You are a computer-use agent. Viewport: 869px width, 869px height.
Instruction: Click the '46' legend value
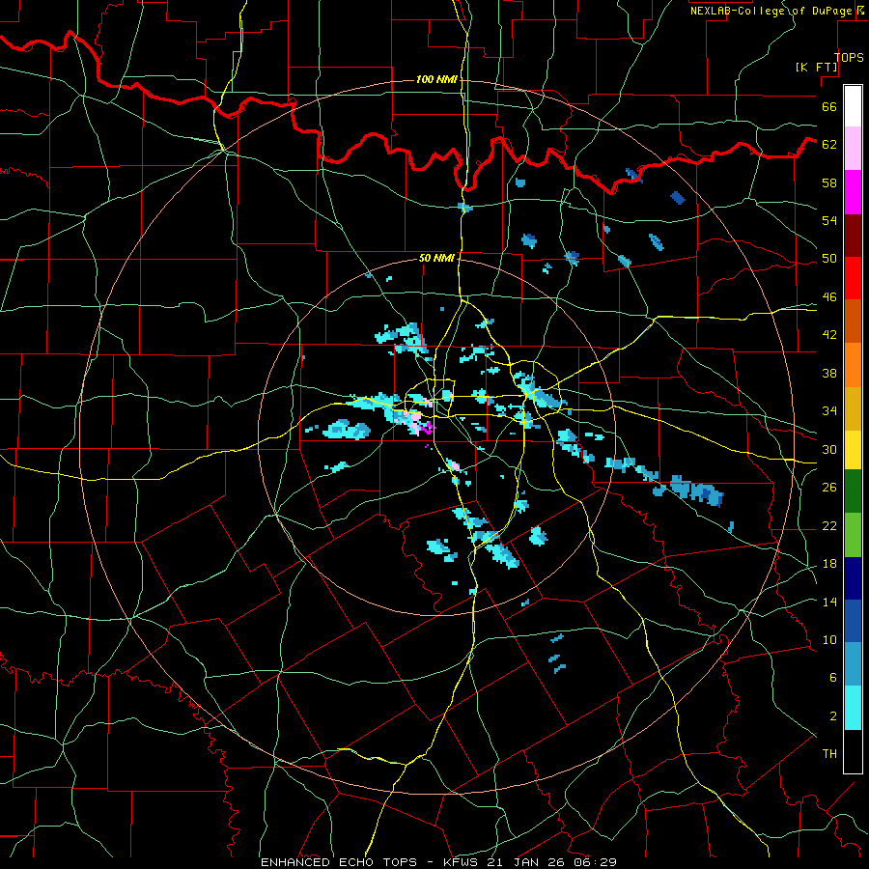point(829,296)
